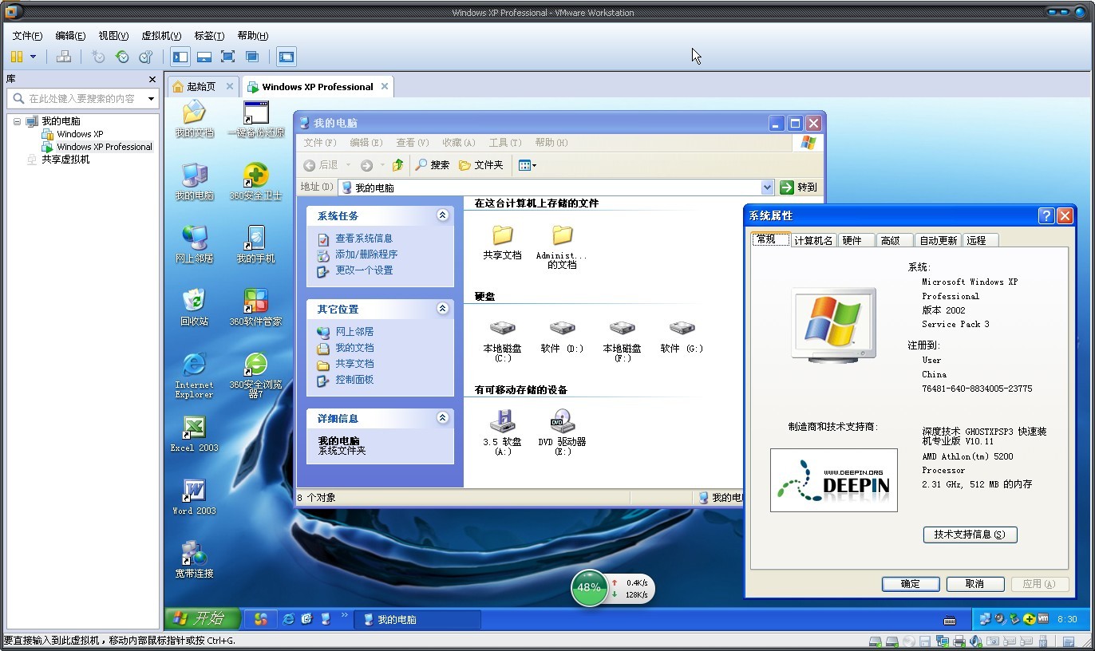Click Send Ctrl+Alt+Del toolbar icon

[x=64, y=57]
